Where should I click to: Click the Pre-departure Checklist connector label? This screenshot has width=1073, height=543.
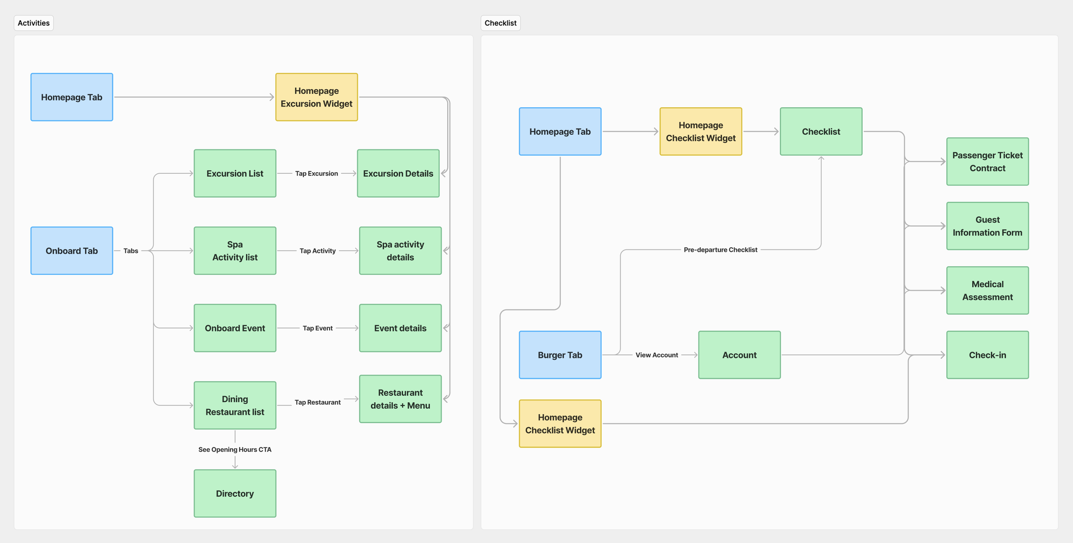click(x=721, y=249)
